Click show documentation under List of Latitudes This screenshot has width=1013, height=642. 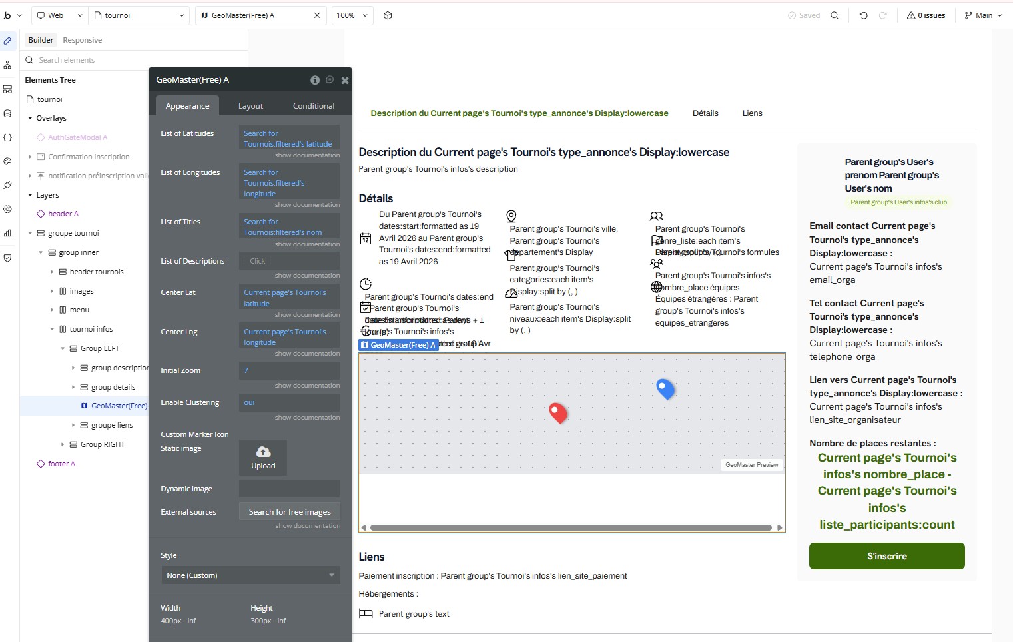pos(307,155)
